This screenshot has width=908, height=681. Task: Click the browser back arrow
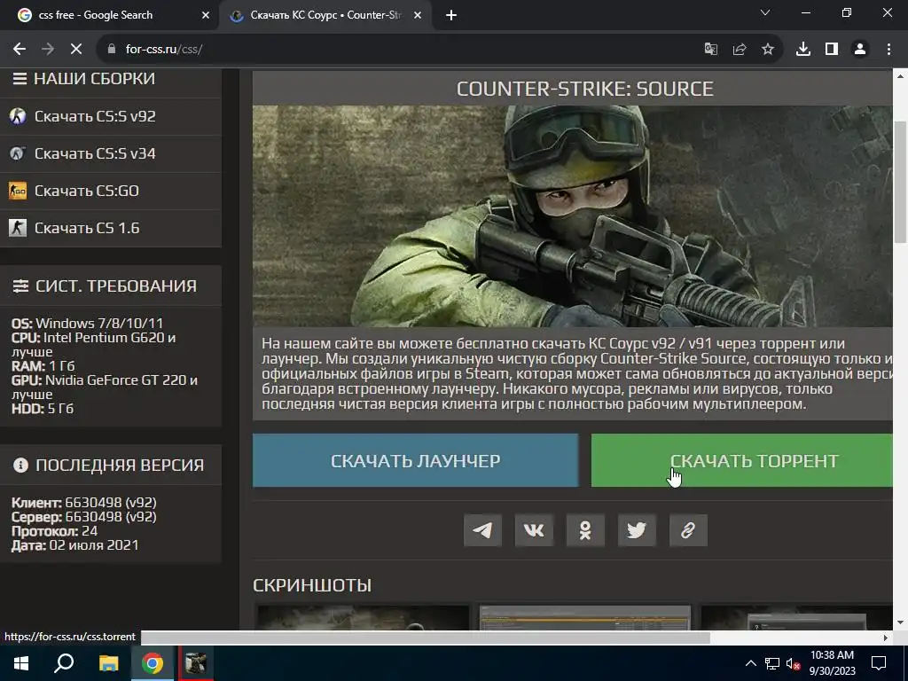pyautogui.click(x=20, y=50)
